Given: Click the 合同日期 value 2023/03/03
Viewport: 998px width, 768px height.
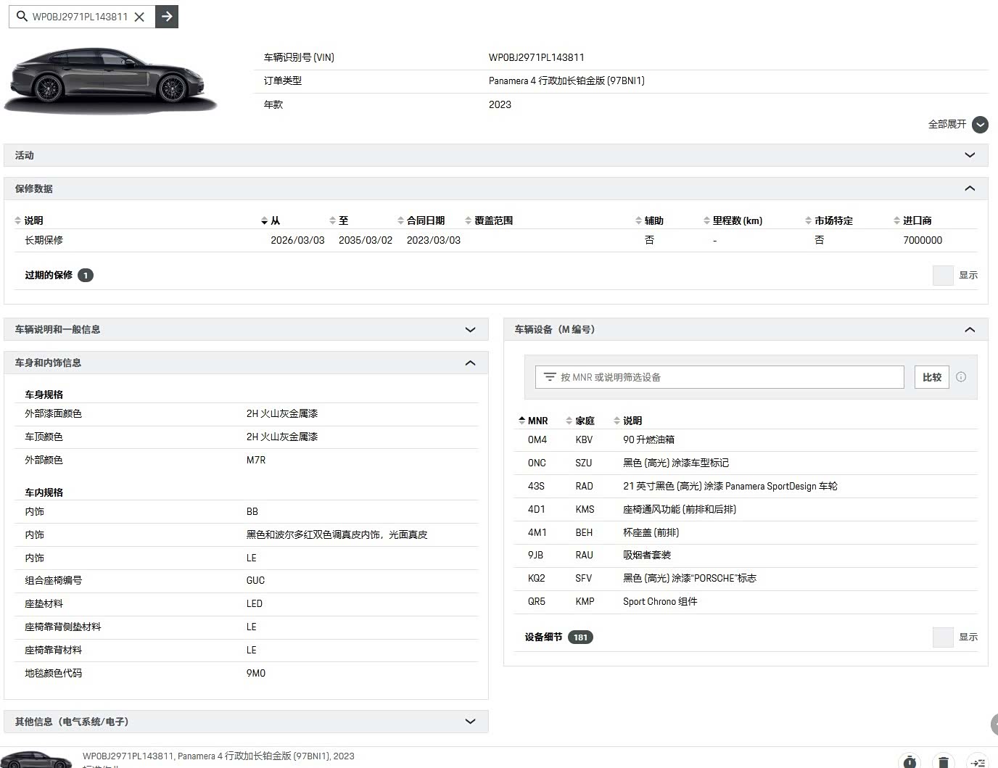Looking at the screenshot, I should 434,240.
